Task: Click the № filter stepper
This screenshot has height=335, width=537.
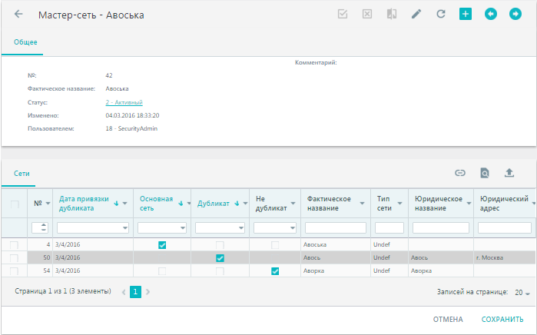Action: 44,227
